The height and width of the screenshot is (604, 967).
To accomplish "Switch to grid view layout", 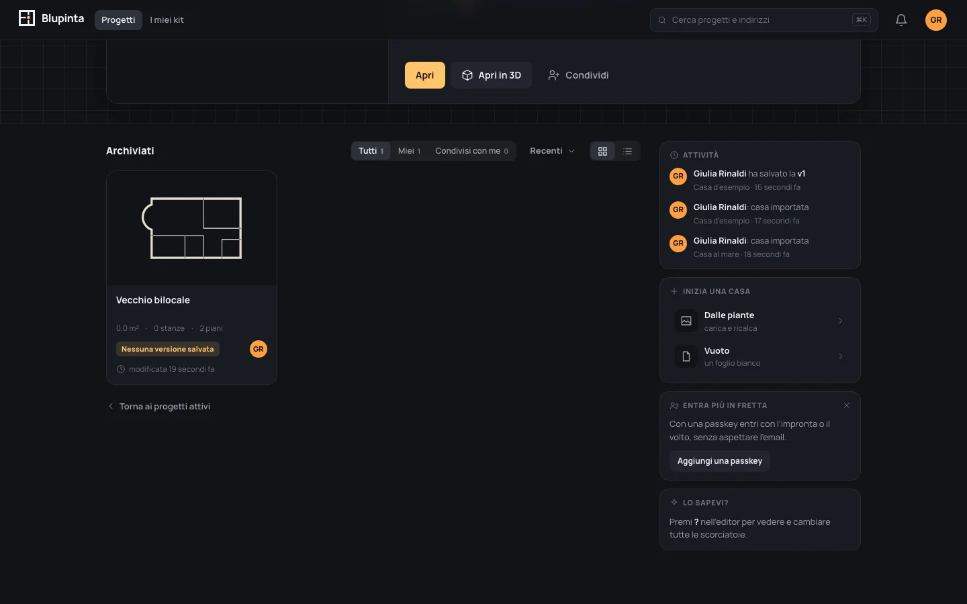I will pos(602,151).
